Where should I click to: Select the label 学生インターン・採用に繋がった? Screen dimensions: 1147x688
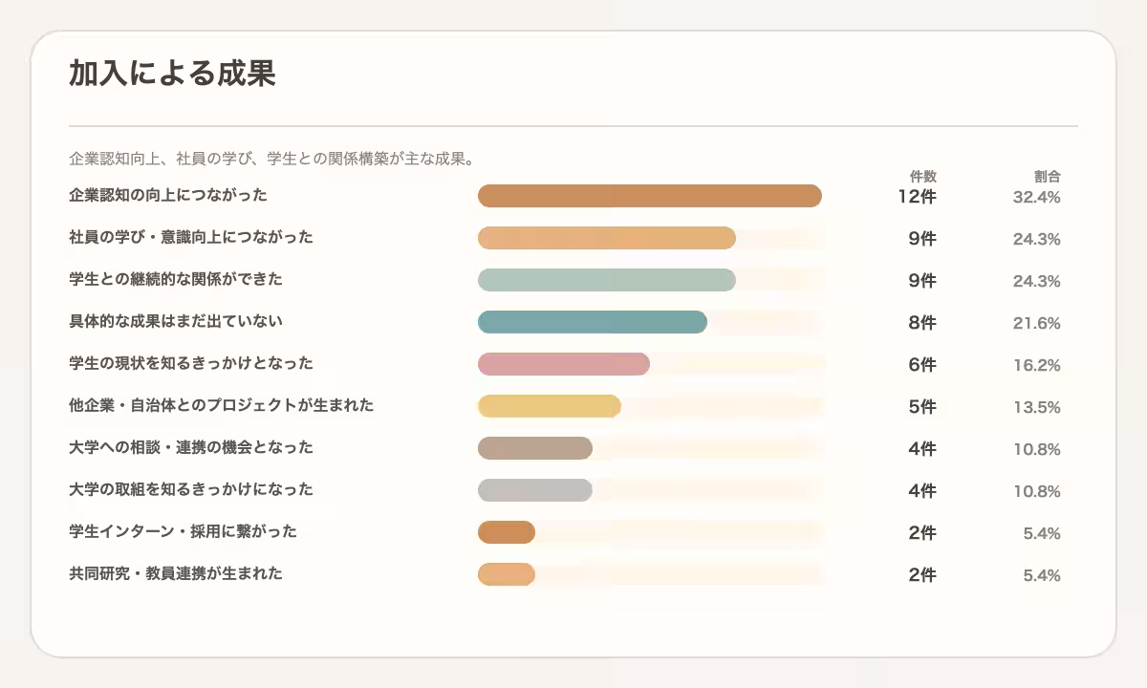tap(184, 531)
